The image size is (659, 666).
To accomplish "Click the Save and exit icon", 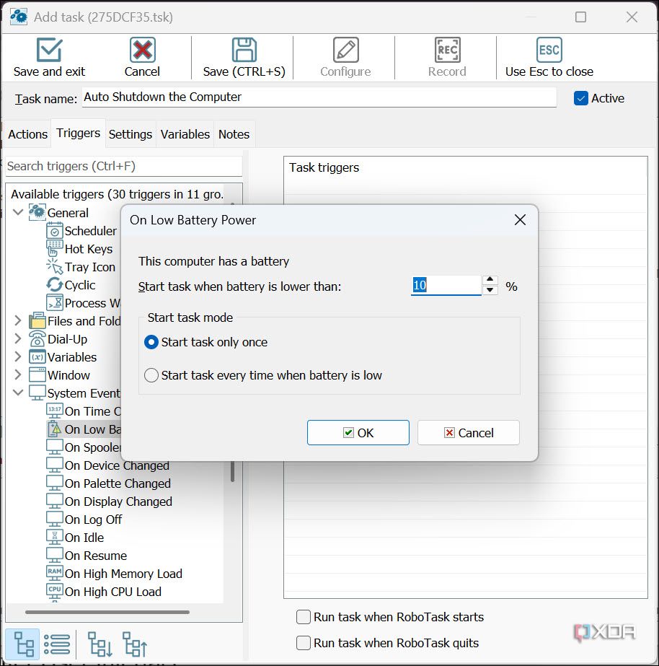I will 48,51.
